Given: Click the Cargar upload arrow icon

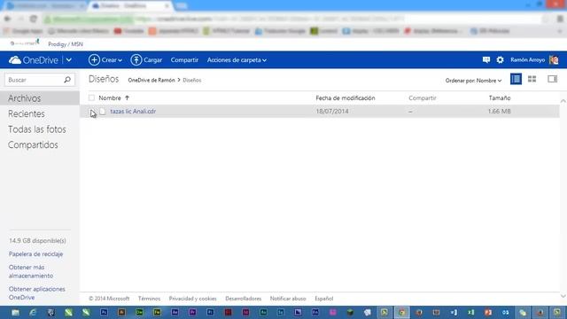Looking at the screenshot, I should click(136, 60).
